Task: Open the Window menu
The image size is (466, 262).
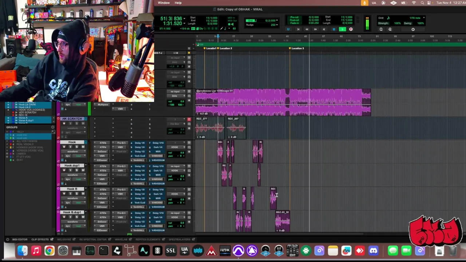Action: click(163, 3)
